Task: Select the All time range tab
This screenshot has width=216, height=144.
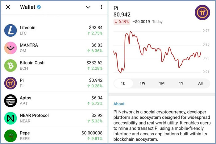Action: tap(201, 83)
